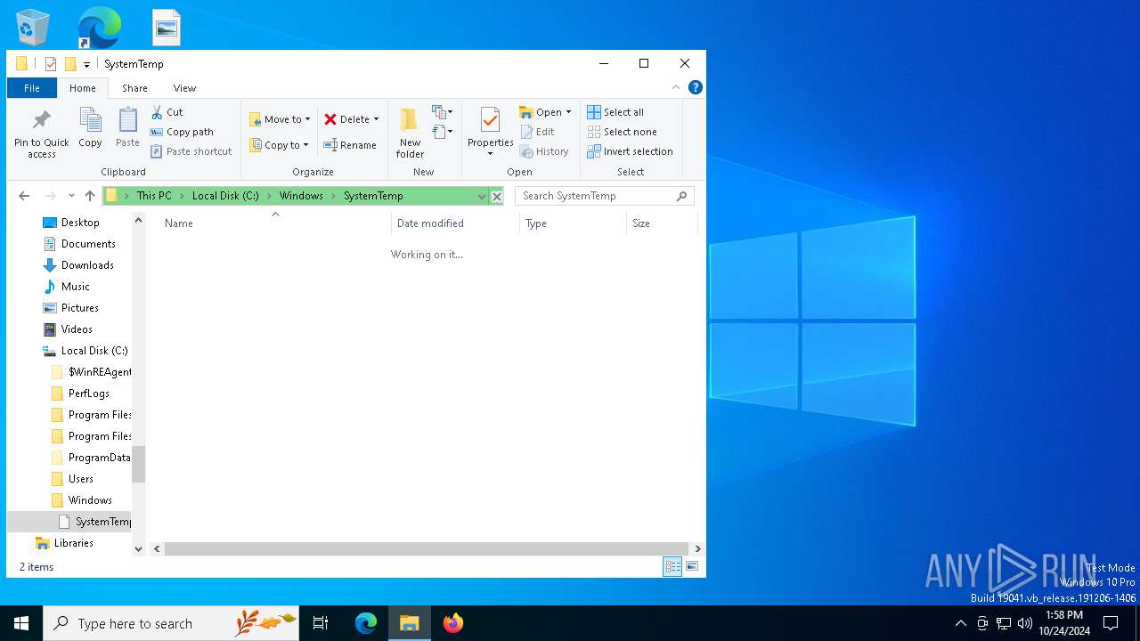1140x641 pixels.
Task: Open Recycle Bin on desktop
Action: tap(33, 27)
